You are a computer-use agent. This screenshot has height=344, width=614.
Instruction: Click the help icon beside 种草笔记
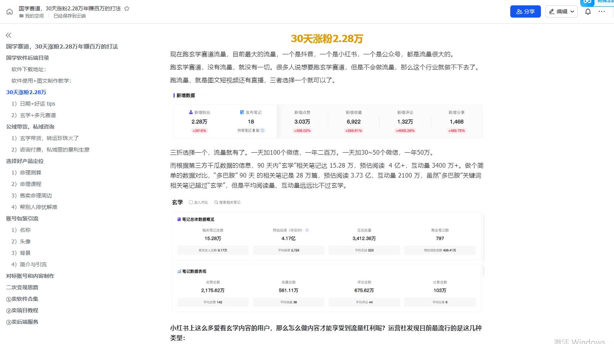pyautogui.click(x=263, y=130)
